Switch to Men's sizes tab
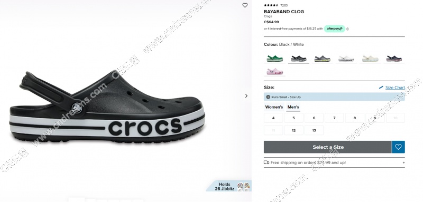 (x=293, y=107)
